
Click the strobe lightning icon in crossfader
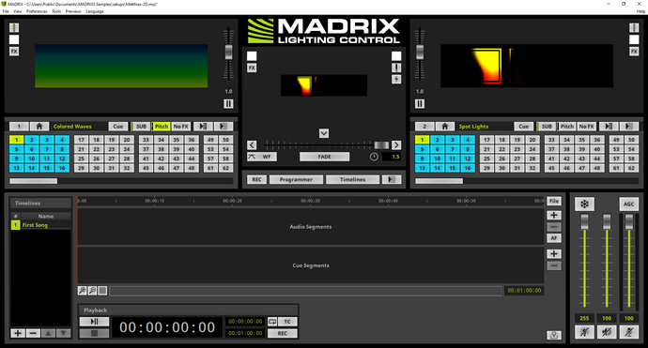tap(396, 79)
